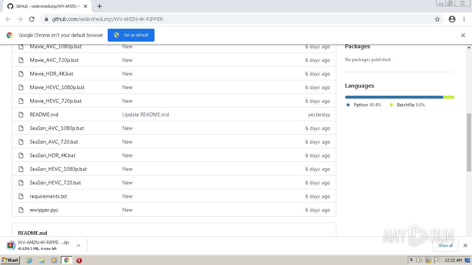
Task: View site info via padlock icon
Action: tap(46, 19)
